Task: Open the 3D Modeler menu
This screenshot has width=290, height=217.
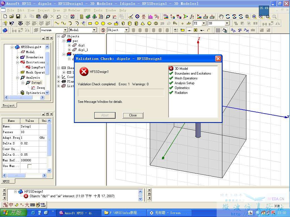Action: tap(72, 10)
